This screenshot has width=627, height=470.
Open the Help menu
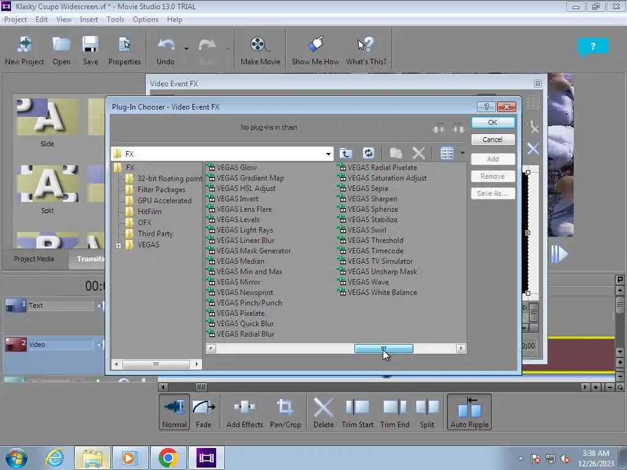click(x=175, y=19)
